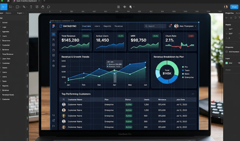240x141 pixels.
Task: Click the Figma logo inside the dashboard mockup
Action: 53,26
